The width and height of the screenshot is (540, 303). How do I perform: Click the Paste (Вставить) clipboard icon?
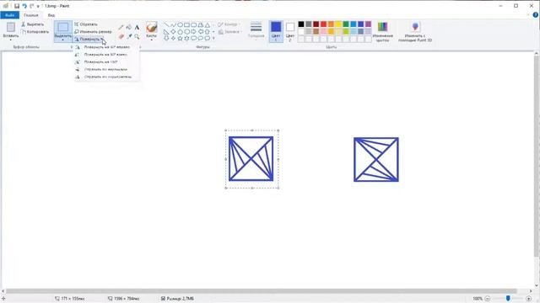(x=11, y=27)
